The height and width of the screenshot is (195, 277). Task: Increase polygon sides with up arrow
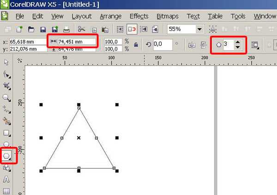[x=238, y=42]
